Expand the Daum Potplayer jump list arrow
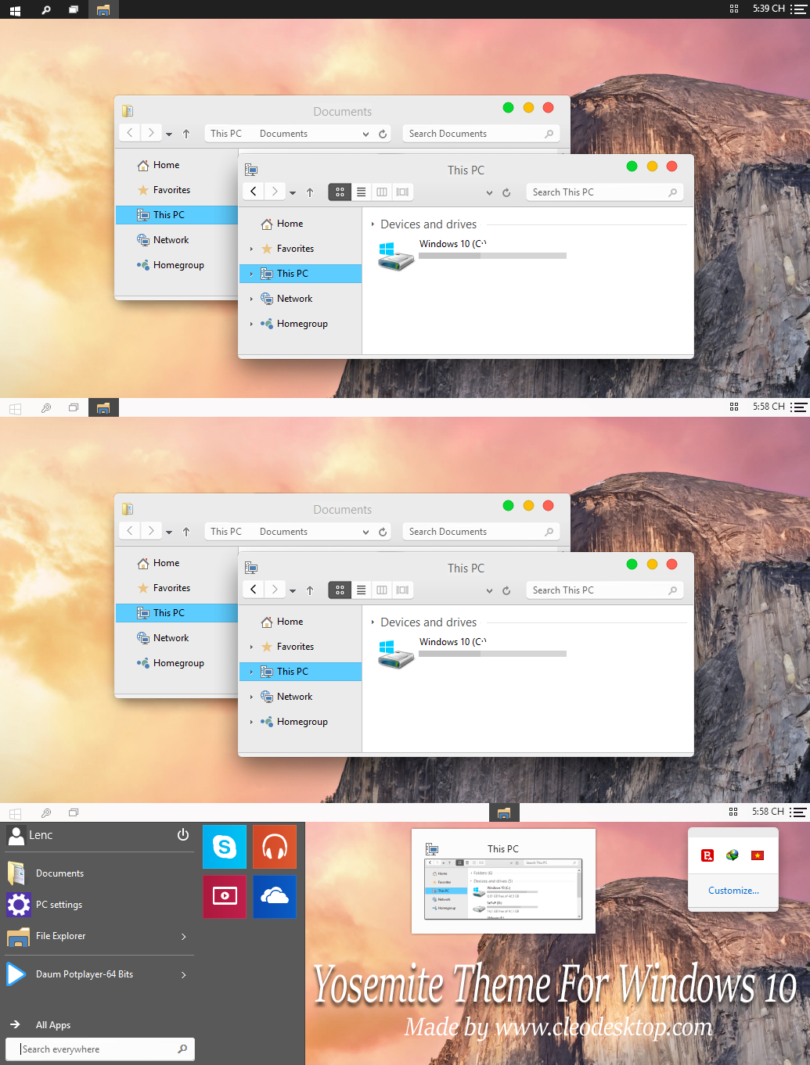810x1065 pixels. 184,974
